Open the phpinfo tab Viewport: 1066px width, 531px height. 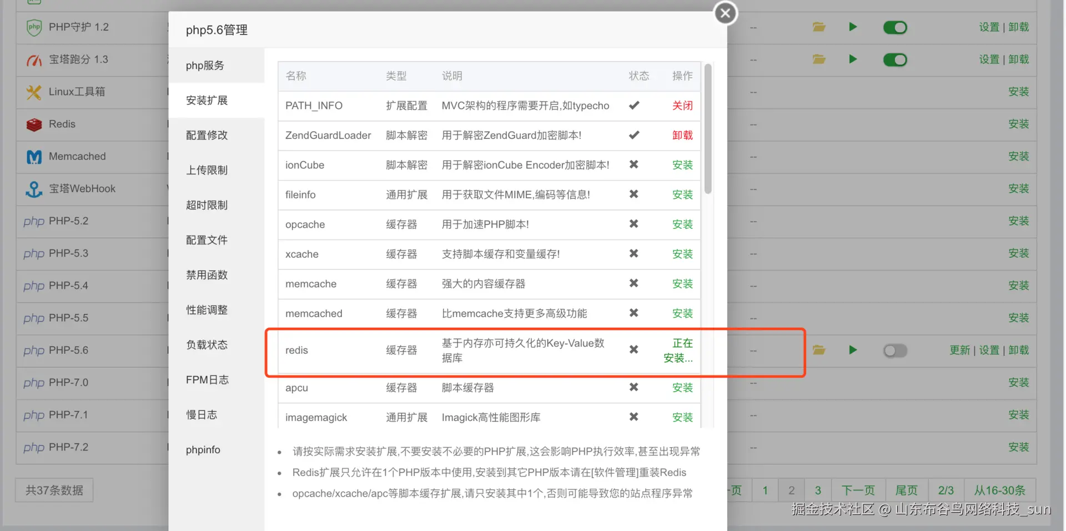217,450
